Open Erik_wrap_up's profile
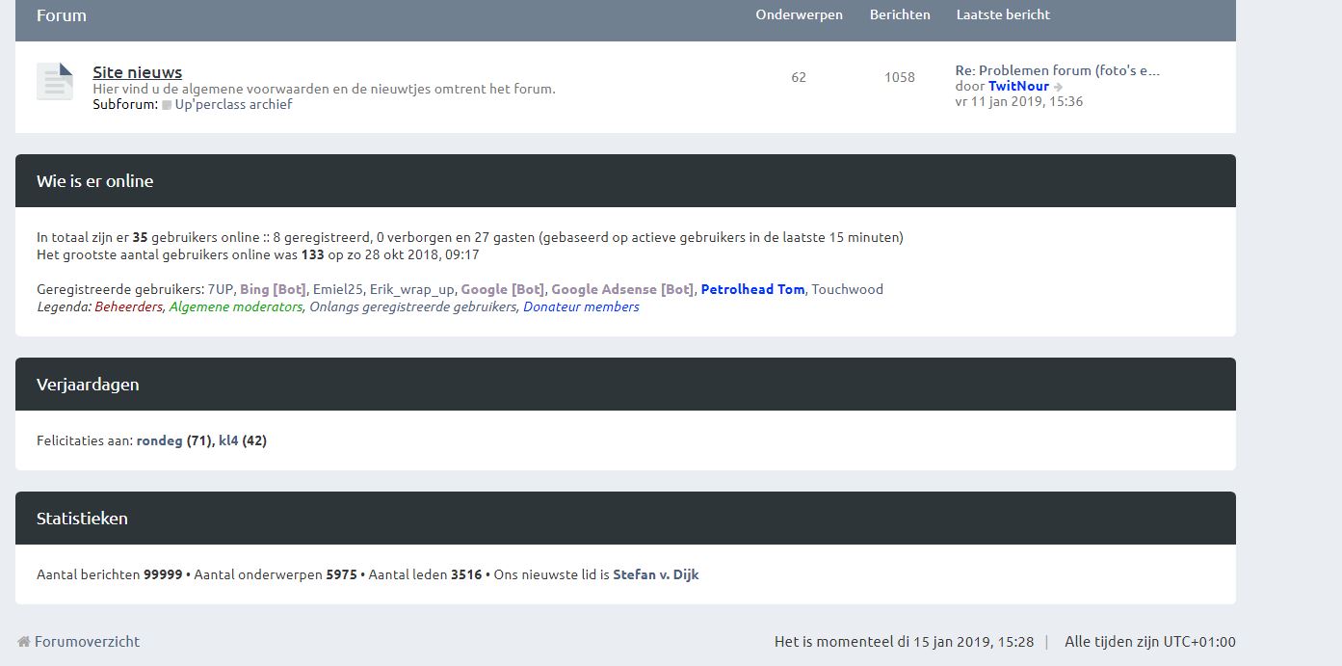Image resolution: width=1342 pixels, height=666 pixels. pos(411,289)
